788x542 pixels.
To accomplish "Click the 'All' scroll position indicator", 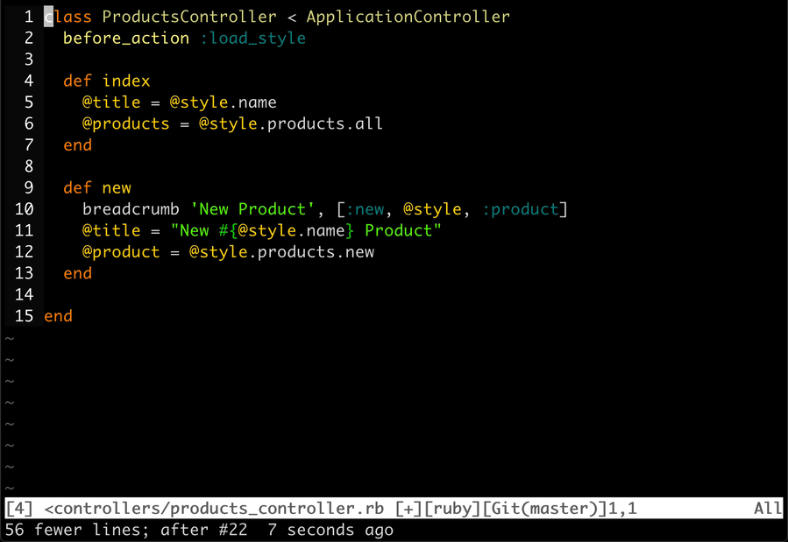I will [x=768, y=509].
